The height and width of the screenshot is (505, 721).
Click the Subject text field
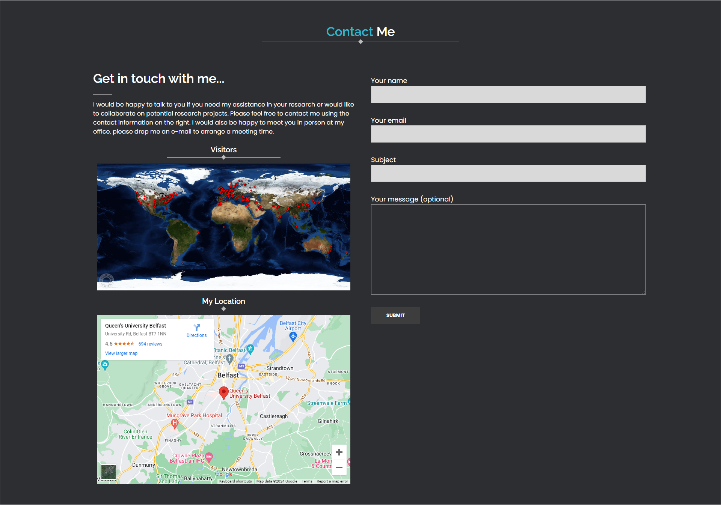click(x=508, y=173)
